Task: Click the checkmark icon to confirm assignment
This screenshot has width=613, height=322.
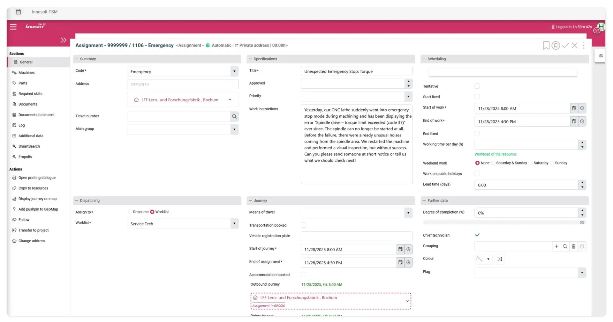Action: 565,46
